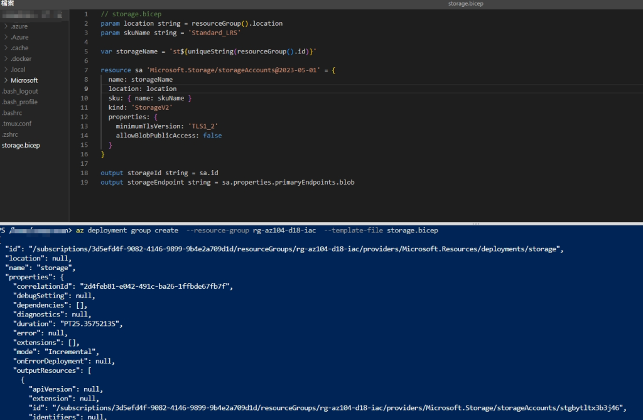The width and height of the screenshot is (643, 420).
Task: Click line number 7 in the gutter
Action: pyautogui.click(x=86, y=70)
